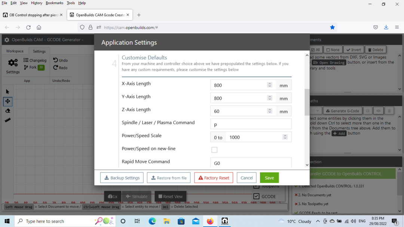Open a new browser tab

(x=139, y=15)
